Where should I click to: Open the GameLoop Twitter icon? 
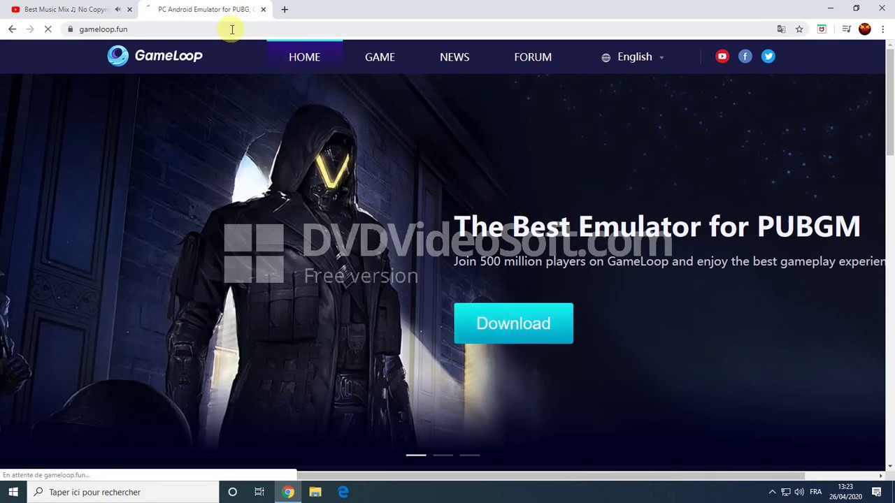click(x=768, y=57)
